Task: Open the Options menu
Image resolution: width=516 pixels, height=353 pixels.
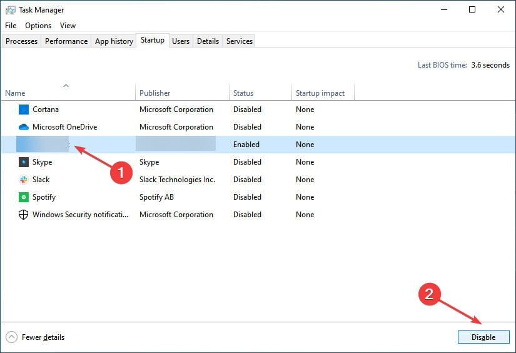Action: [38, 26]
